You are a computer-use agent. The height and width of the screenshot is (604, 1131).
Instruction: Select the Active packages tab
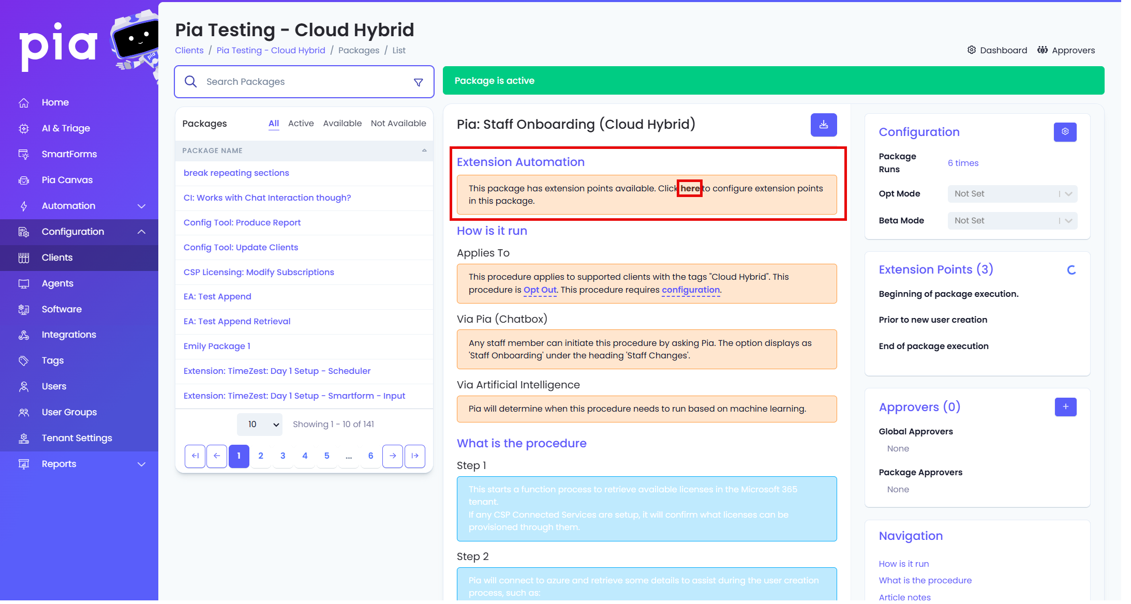pos(301,124)
